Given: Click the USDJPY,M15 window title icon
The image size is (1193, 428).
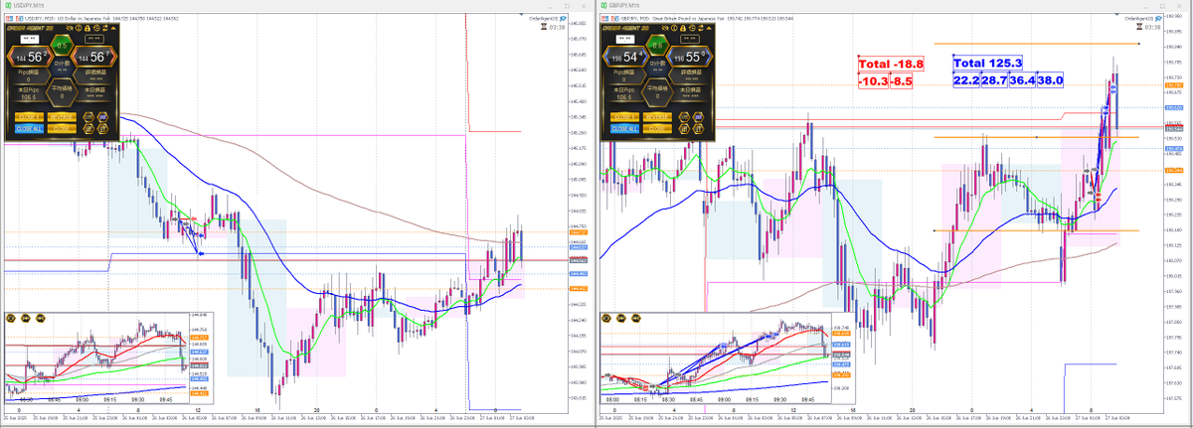Looking at the screenshot, I should (x=9, y=5).
